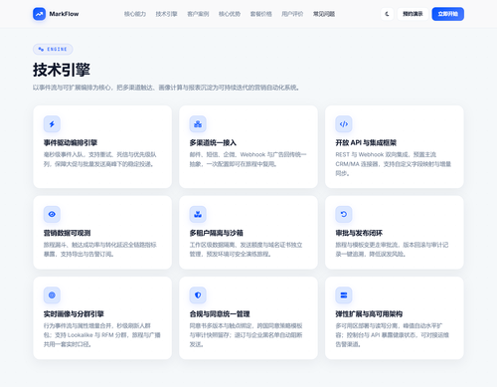Screen dimensions: 497x387
Task: Click the 预约演示 button
Action: (413, 14)
